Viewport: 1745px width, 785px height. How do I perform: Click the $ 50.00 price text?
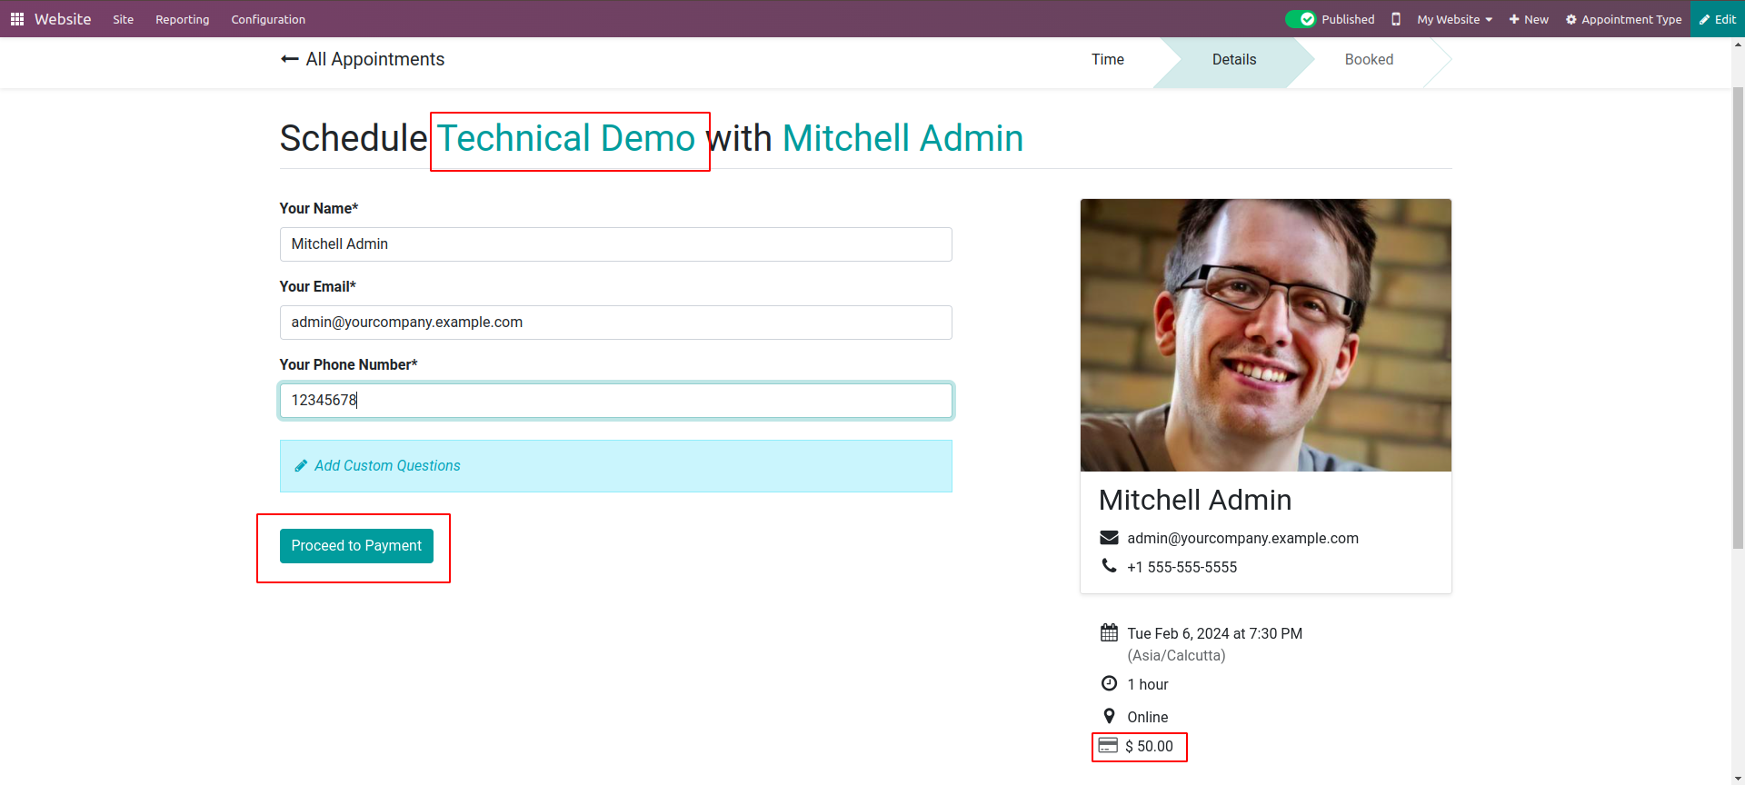pos(1149,747)
